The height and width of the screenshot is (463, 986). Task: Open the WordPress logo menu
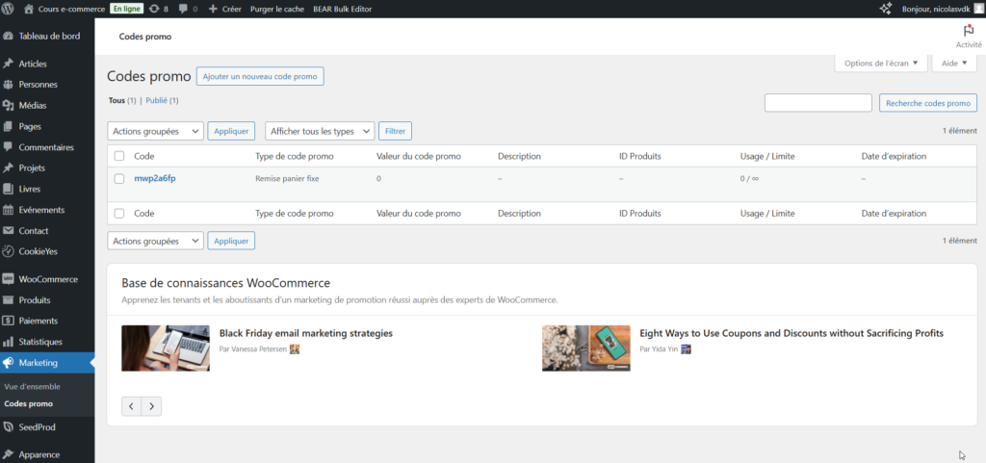click(x=8, y=9)
